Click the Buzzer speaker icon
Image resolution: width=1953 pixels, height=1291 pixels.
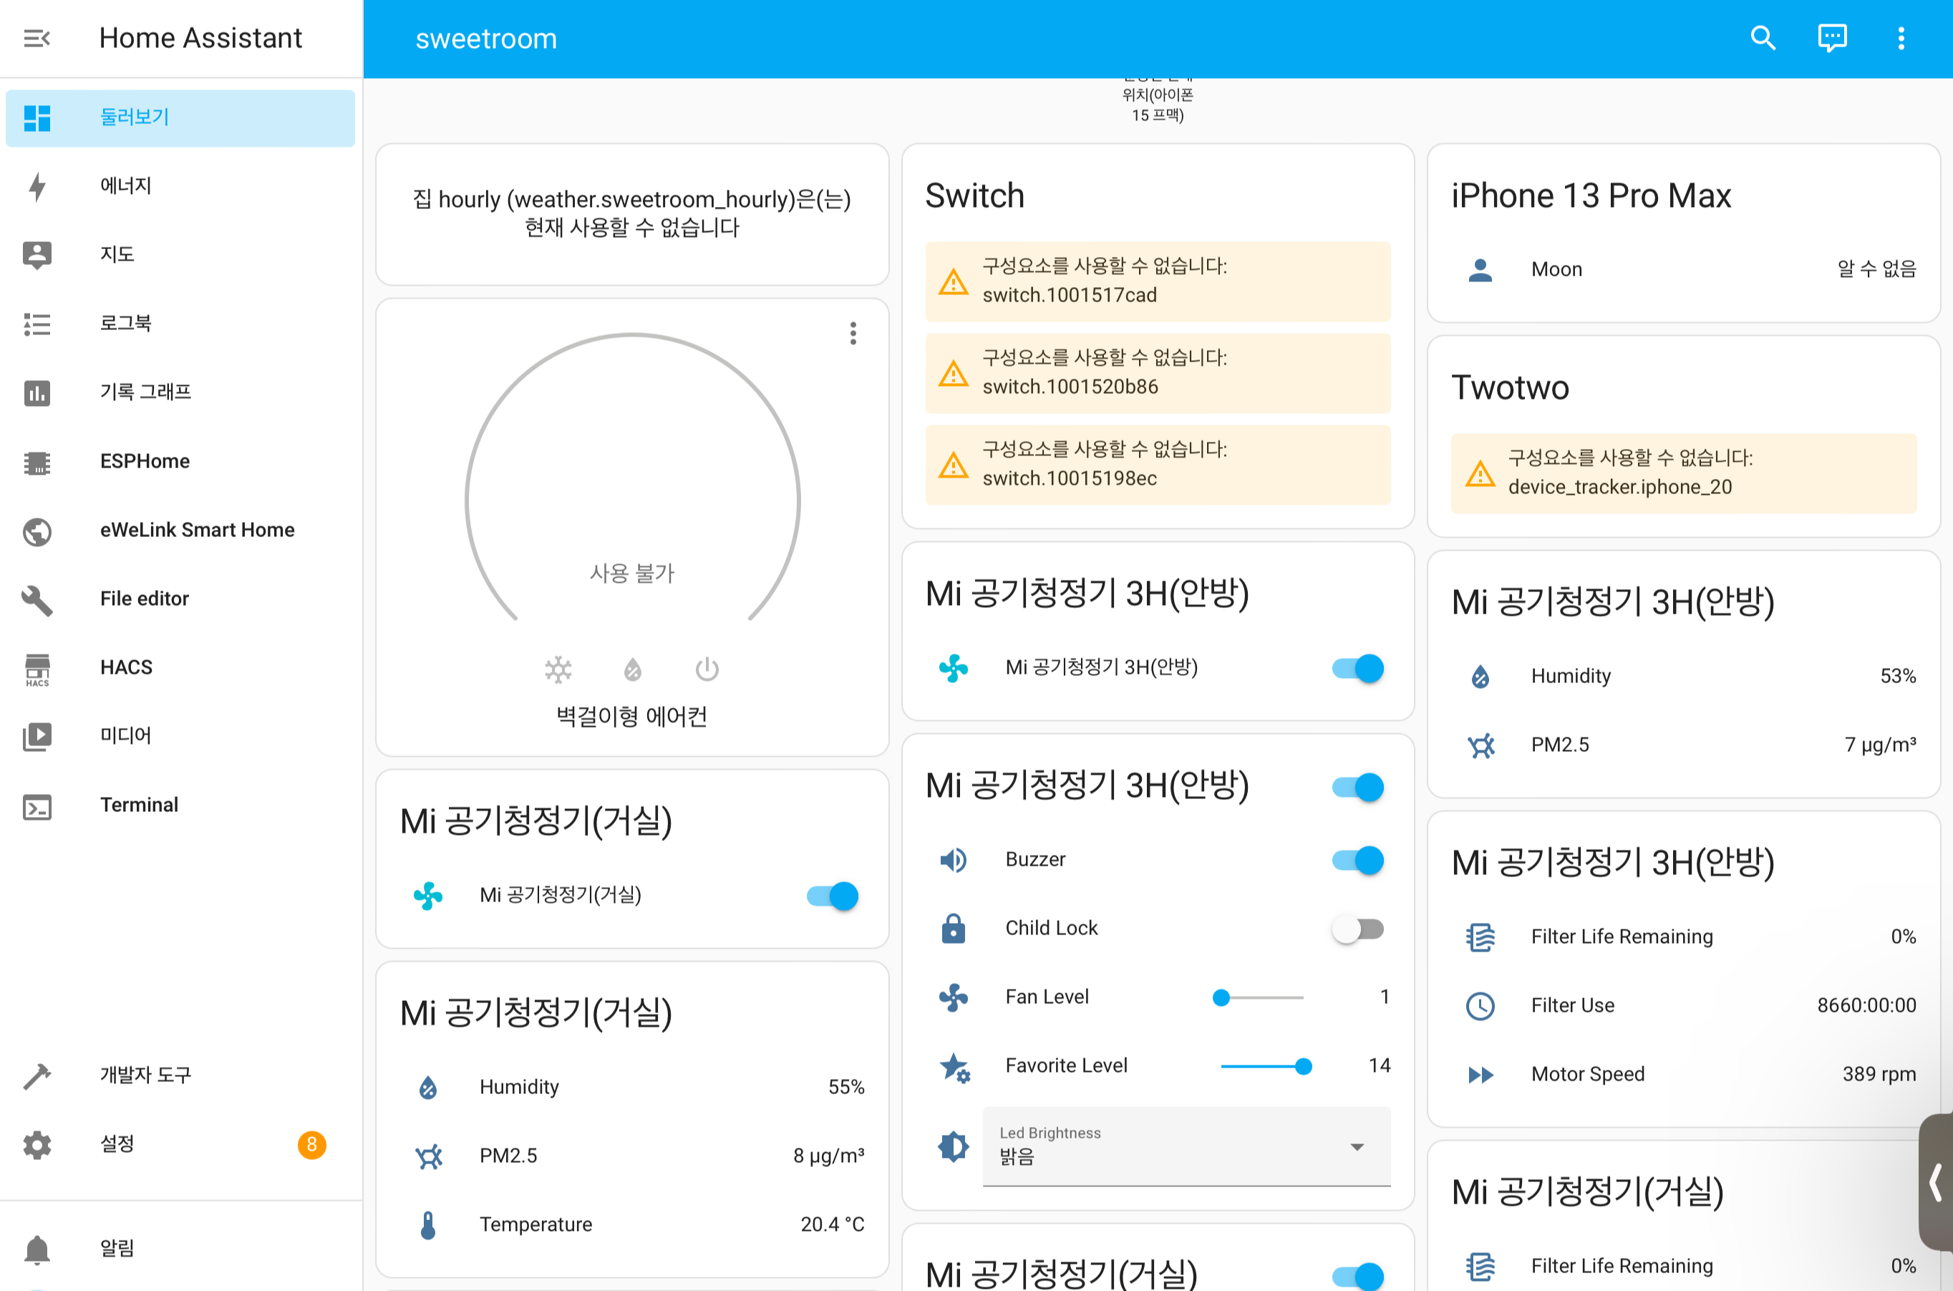pos(953,861)
